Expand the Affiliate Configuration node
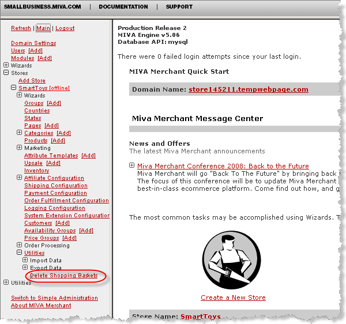This screenshot has height=324, width=346. 20,178
